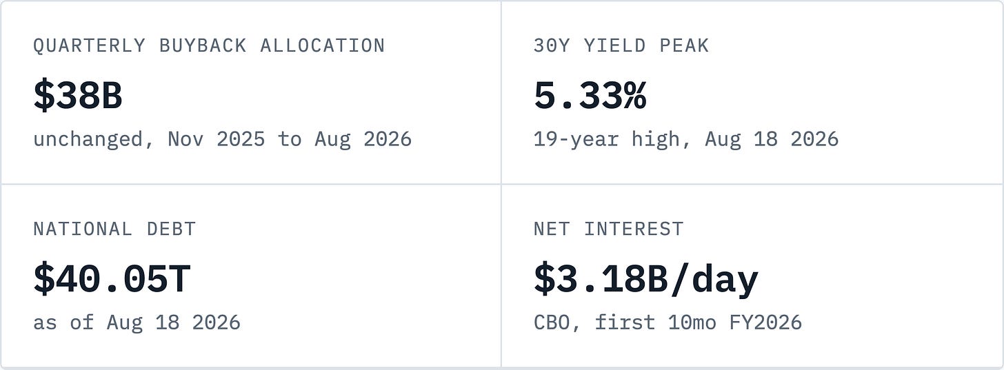The image size is (1004, 370).
Task: Open the 30-year yield stat card
Action: (752, 92)
